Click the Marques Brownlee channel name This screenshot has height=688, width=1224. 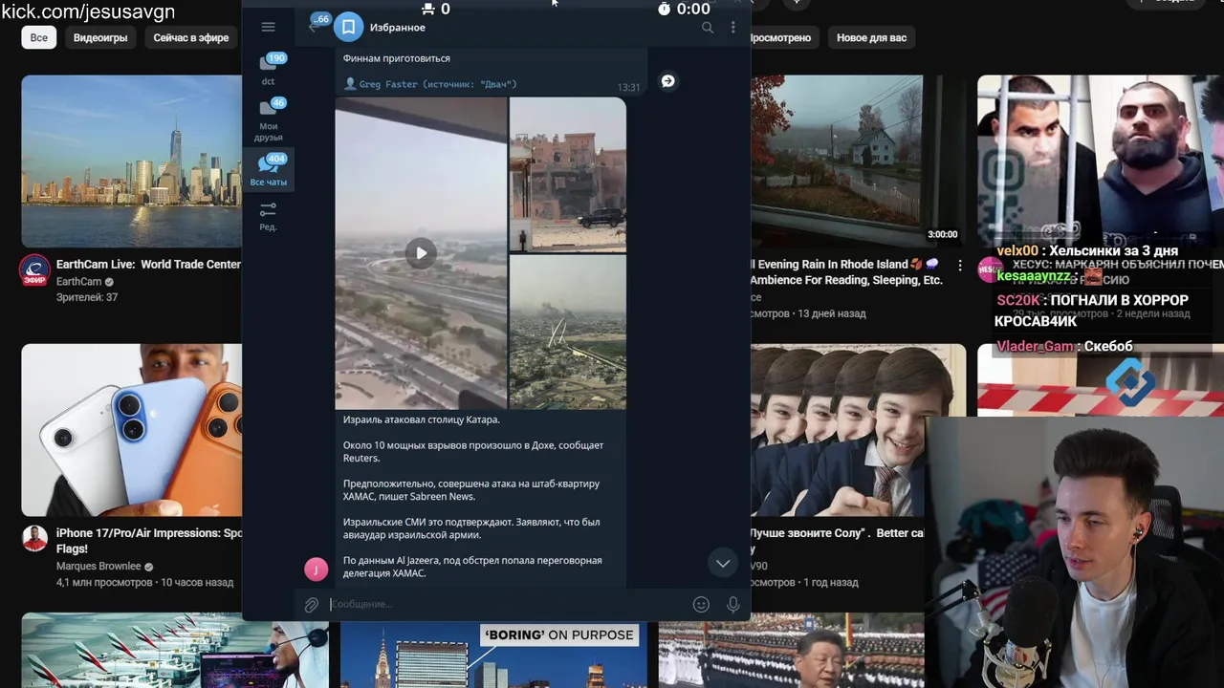[98, 567]
